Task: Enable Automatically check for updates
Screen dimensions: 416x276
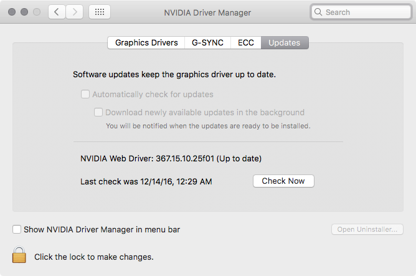Action: point(85,95)
